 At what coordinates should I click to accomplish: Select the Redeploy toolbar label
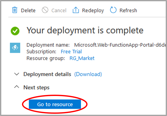[x=93, y=11]
